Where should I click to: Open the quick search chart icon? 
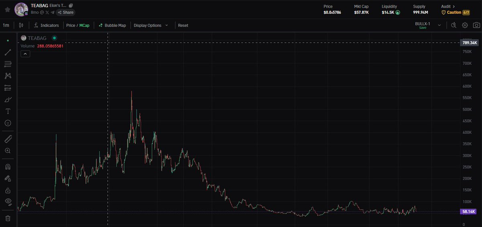(453, 25)
